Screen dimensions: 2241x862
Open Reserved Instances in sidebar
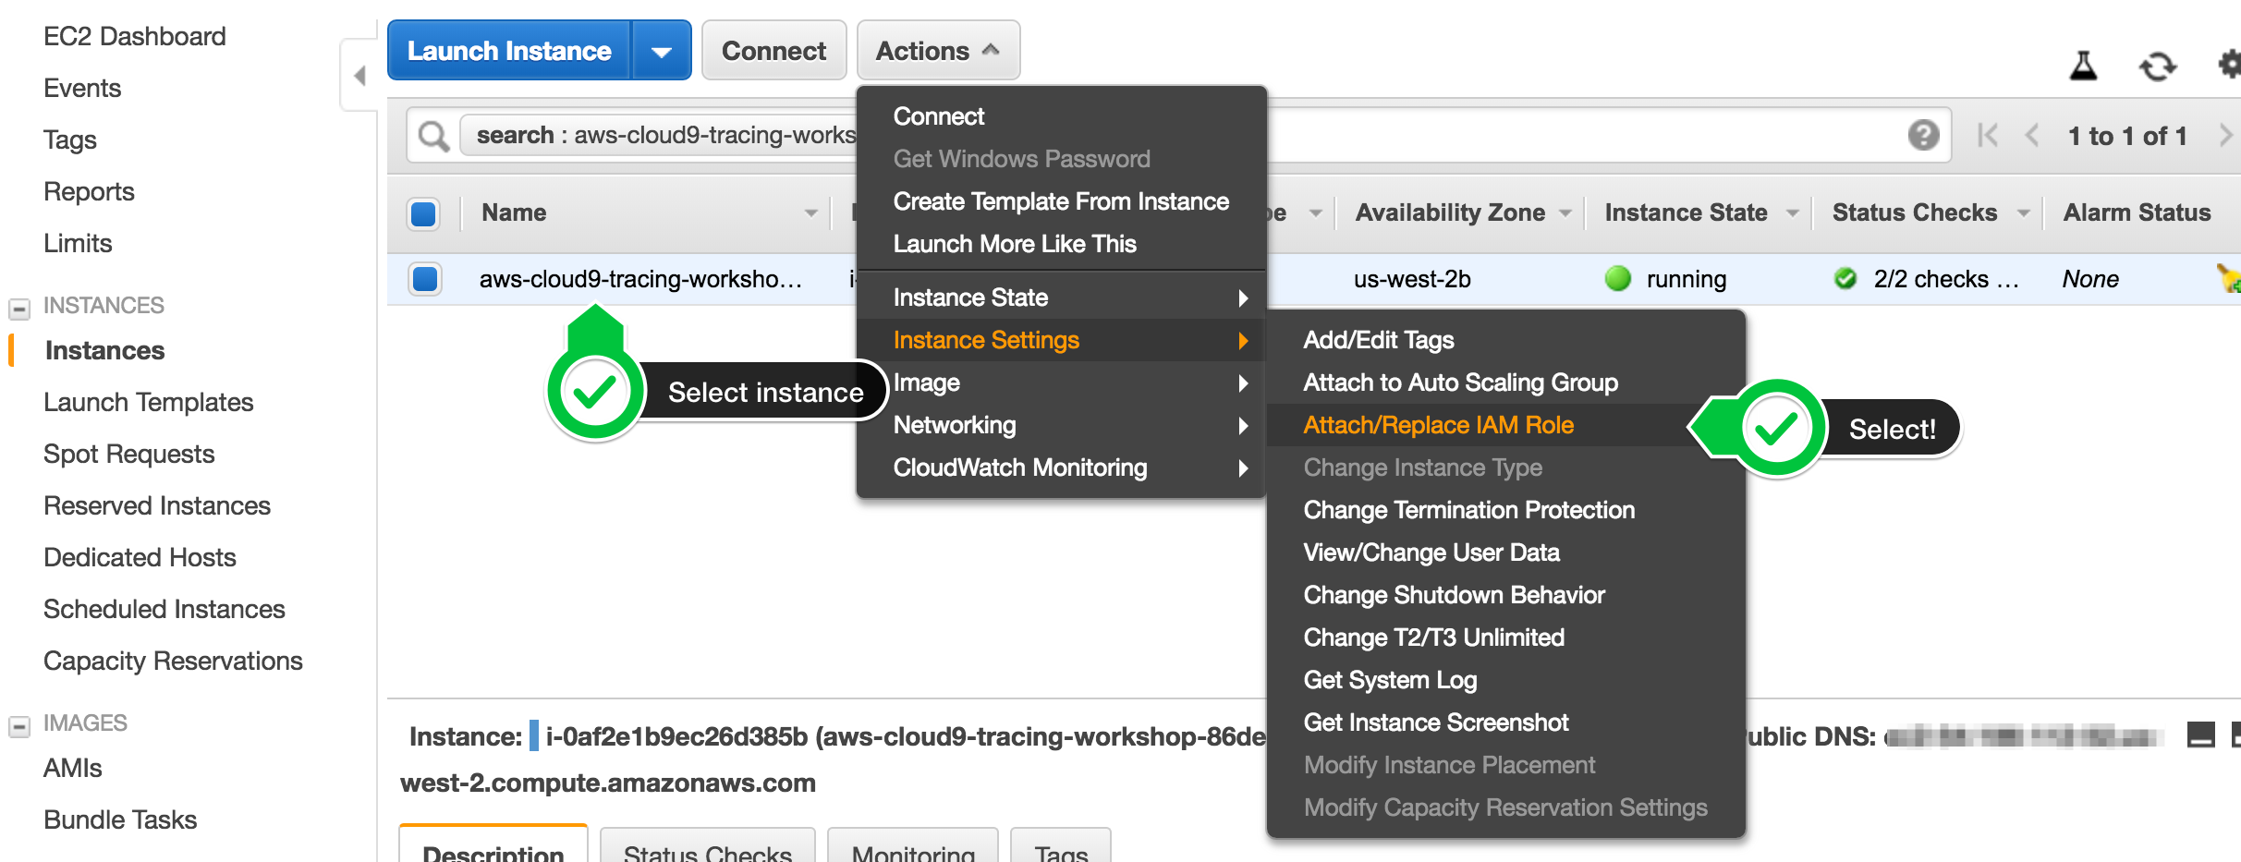156,505
